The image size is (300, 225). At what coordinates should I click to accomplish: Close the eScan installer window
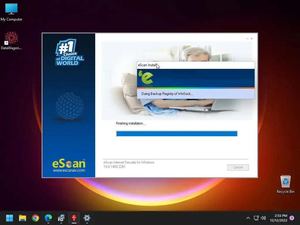point(251,39)
